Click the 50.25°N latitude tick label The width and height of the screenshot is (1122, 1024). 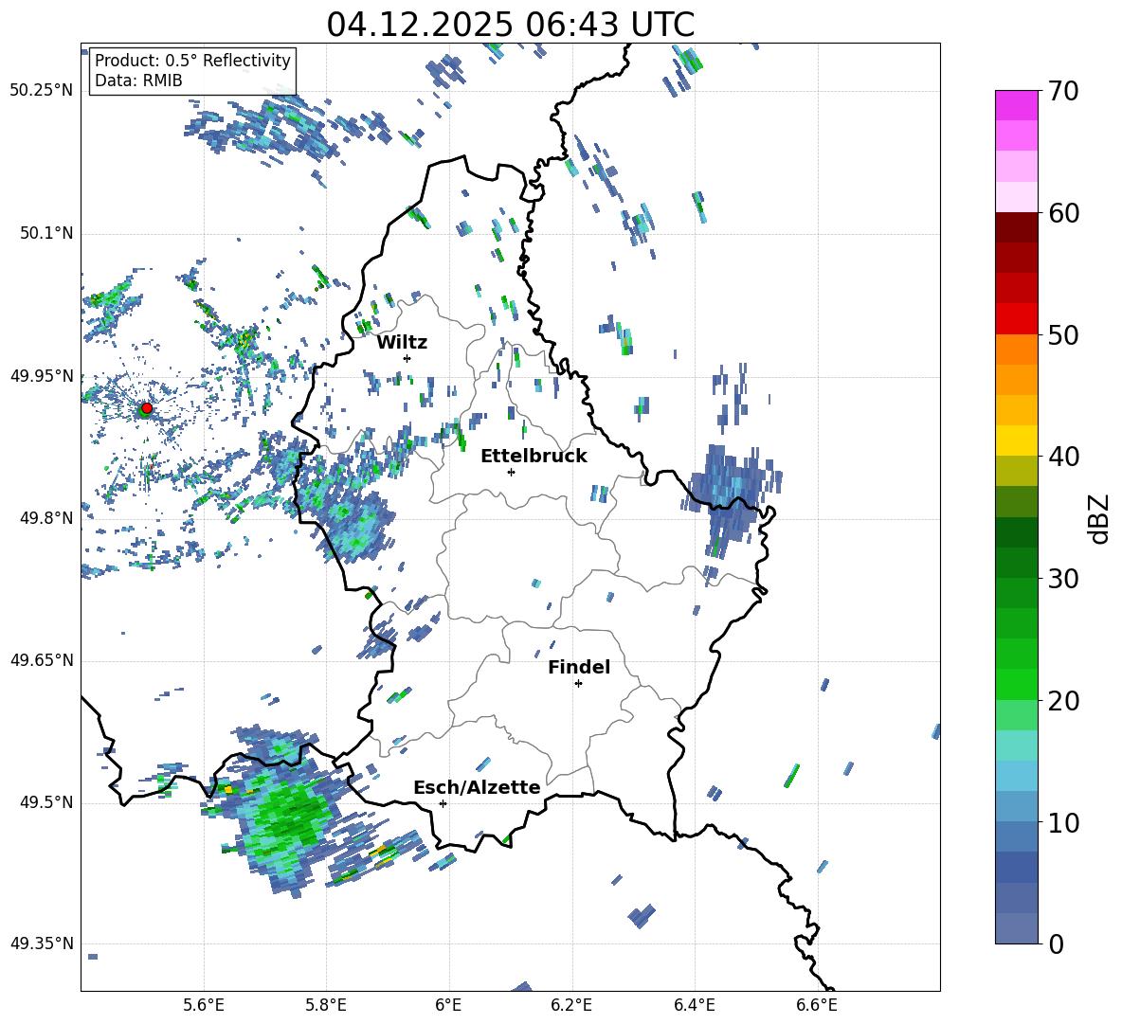pos(42,91)
